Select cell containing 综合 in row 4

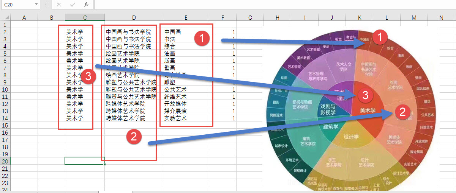tap(186, 46)
